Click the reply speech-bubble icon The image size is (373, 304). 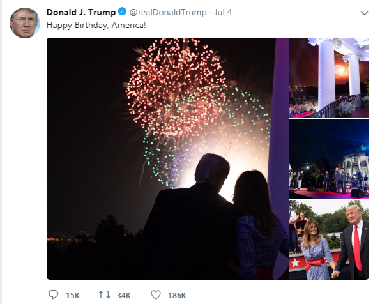tap(53, 294)
